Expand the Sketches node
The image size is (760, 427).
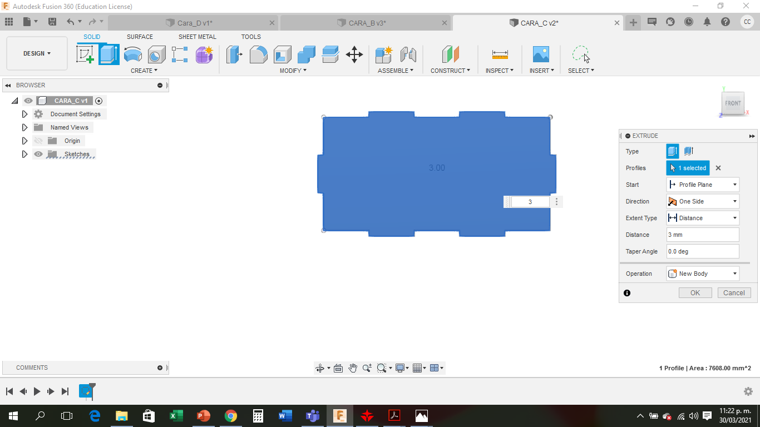pos(24,154)
